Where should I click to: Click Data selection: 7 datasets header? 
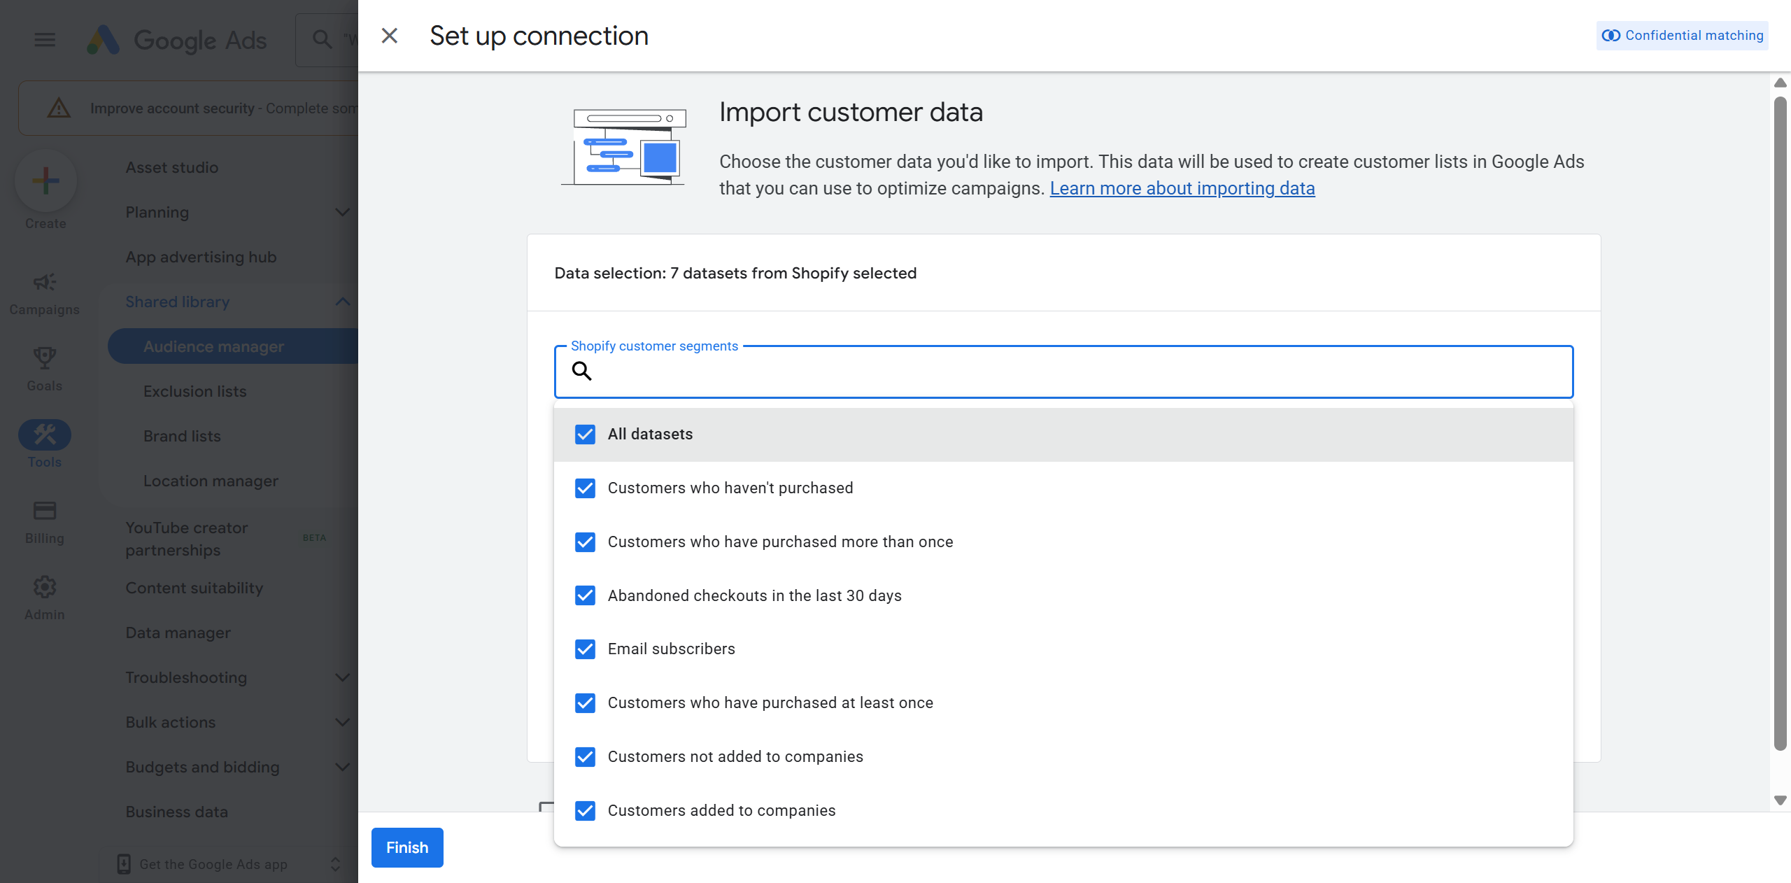click(735, 273)
